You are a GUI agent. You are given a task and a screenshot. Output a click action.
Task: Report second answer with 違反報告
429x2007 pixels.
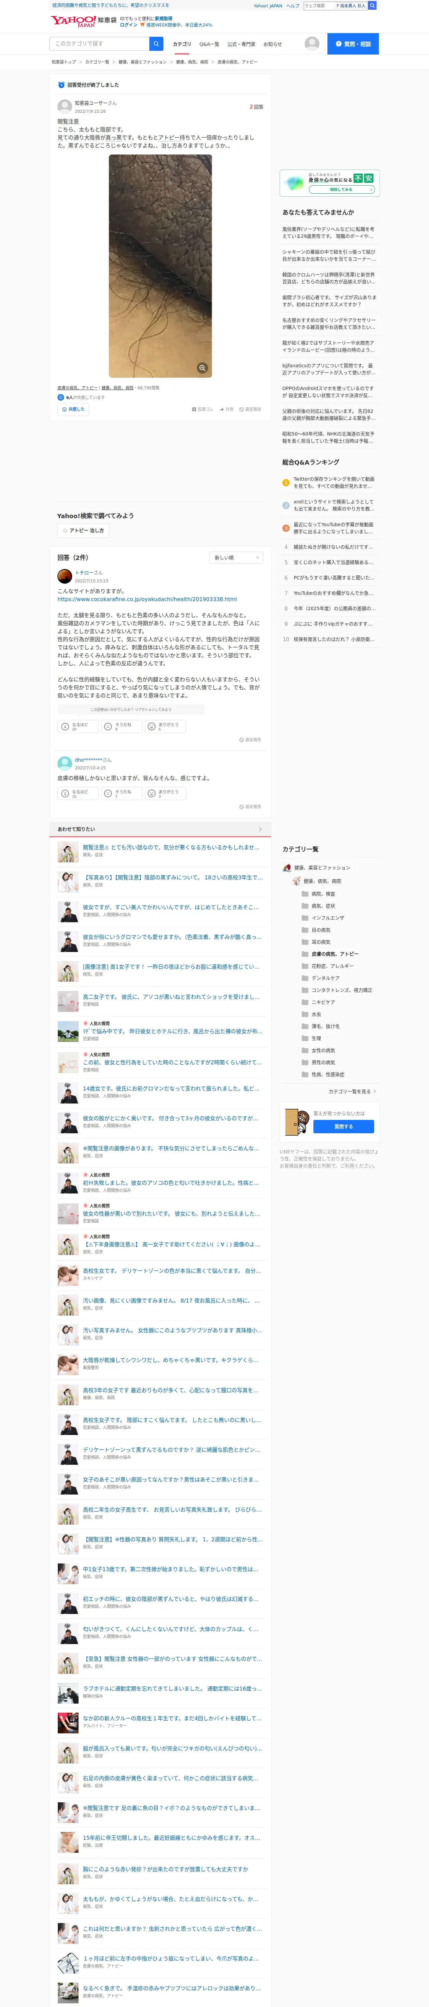tap(250, 806)
